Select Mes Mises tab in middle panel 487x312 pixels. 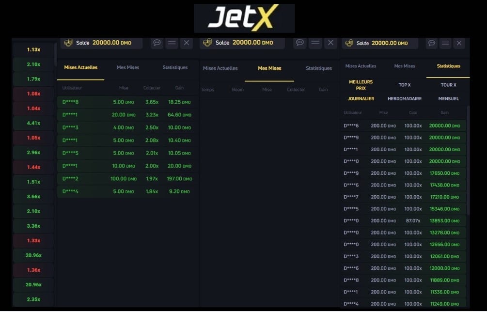point(269,68)
